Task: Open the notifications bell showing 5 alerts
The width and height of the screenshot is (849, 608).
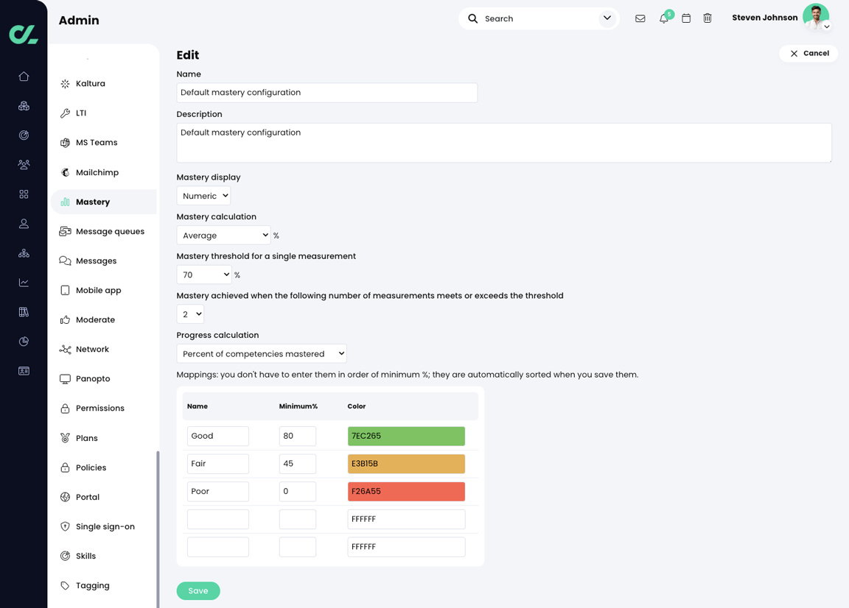Action: pos(663,18)
